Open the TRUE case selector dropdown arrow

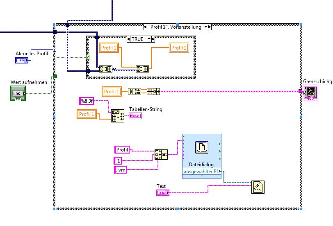click(149, 39)
